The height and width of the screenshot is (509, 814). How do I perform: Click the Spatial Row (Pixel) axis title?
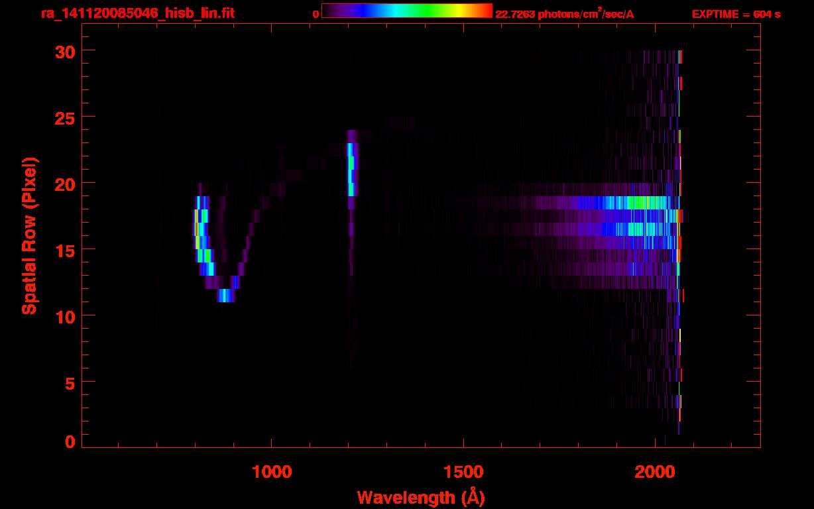pos(29,235)
